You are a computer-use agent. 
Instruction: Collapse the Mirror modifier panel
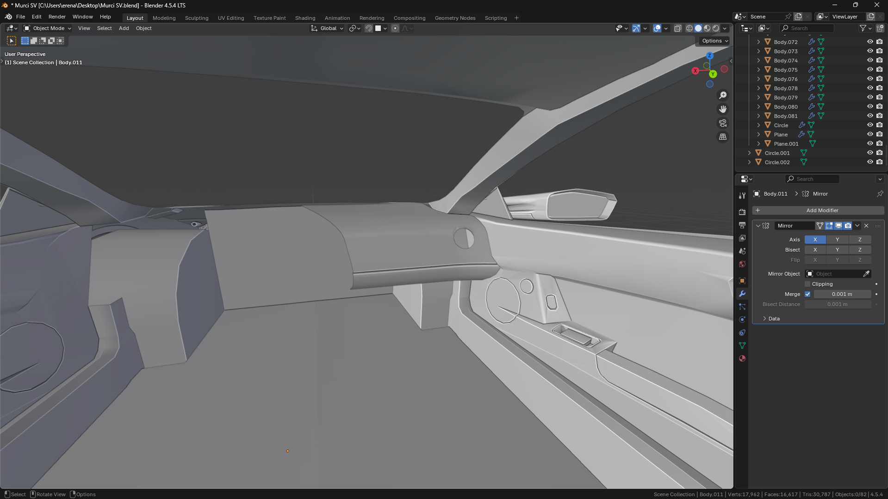pos(758,226)
